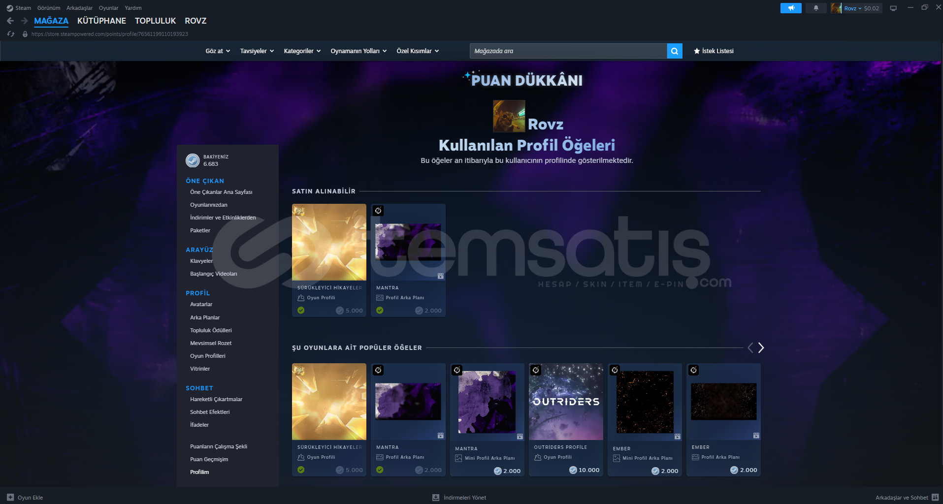
Task: Open Oyunlarınızdan in the sidebar
Action: (209, 205)
